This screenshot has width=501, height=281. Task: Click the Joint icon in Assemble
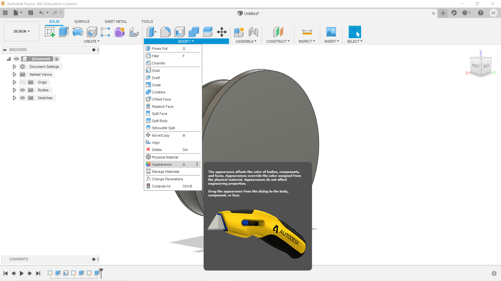click(x=253, y=32)
